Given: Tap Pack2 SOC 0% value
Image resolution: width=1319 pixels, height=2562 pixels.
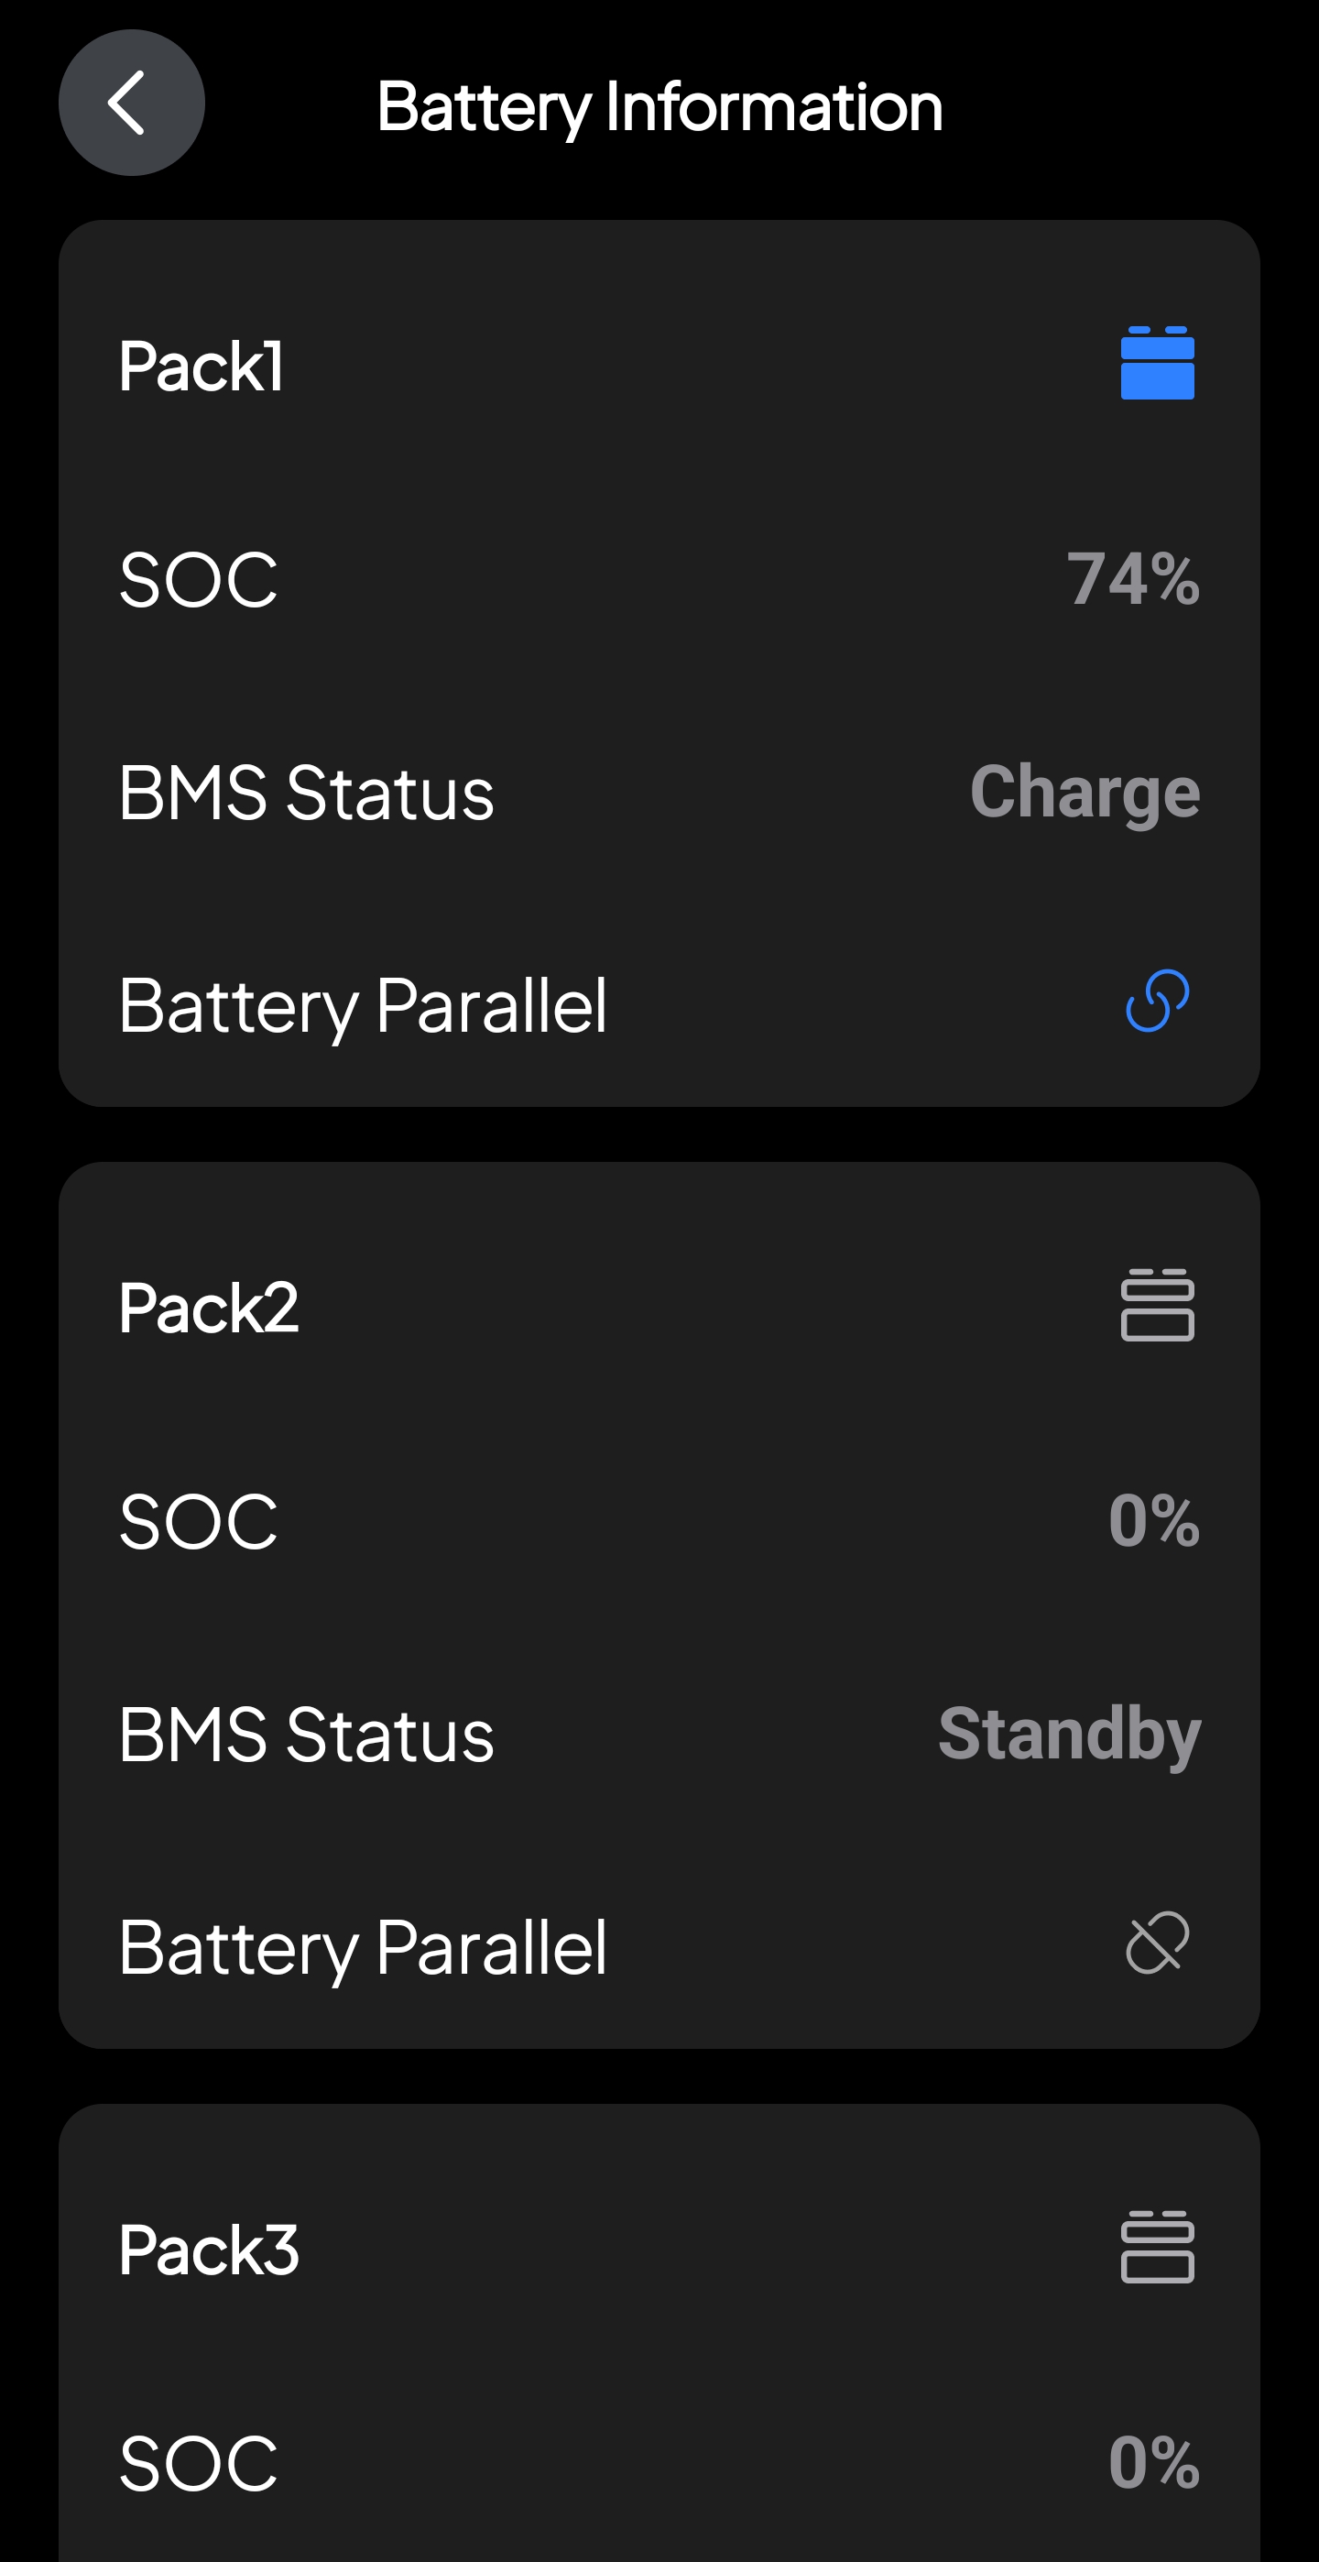Looking at the screenshot, I should coord(1154,1521).
